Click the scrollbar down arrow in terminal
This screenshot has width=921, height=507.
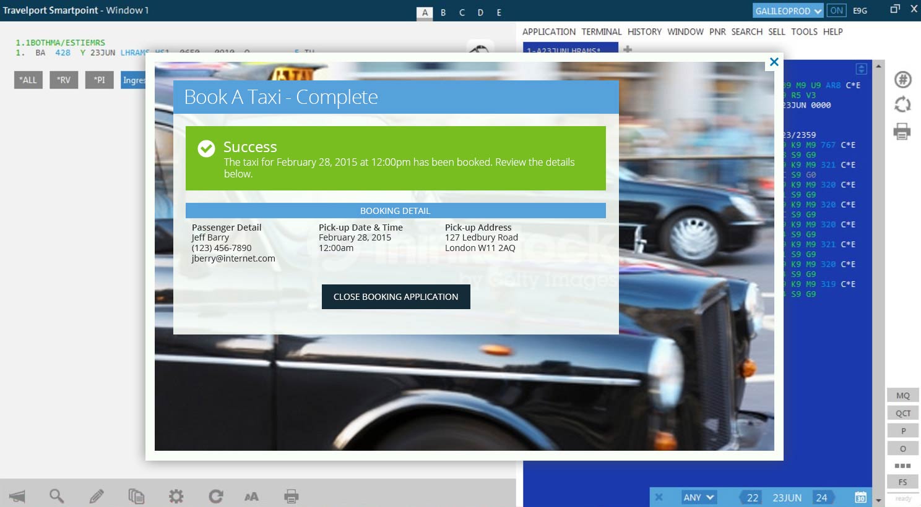coord(878,500)
